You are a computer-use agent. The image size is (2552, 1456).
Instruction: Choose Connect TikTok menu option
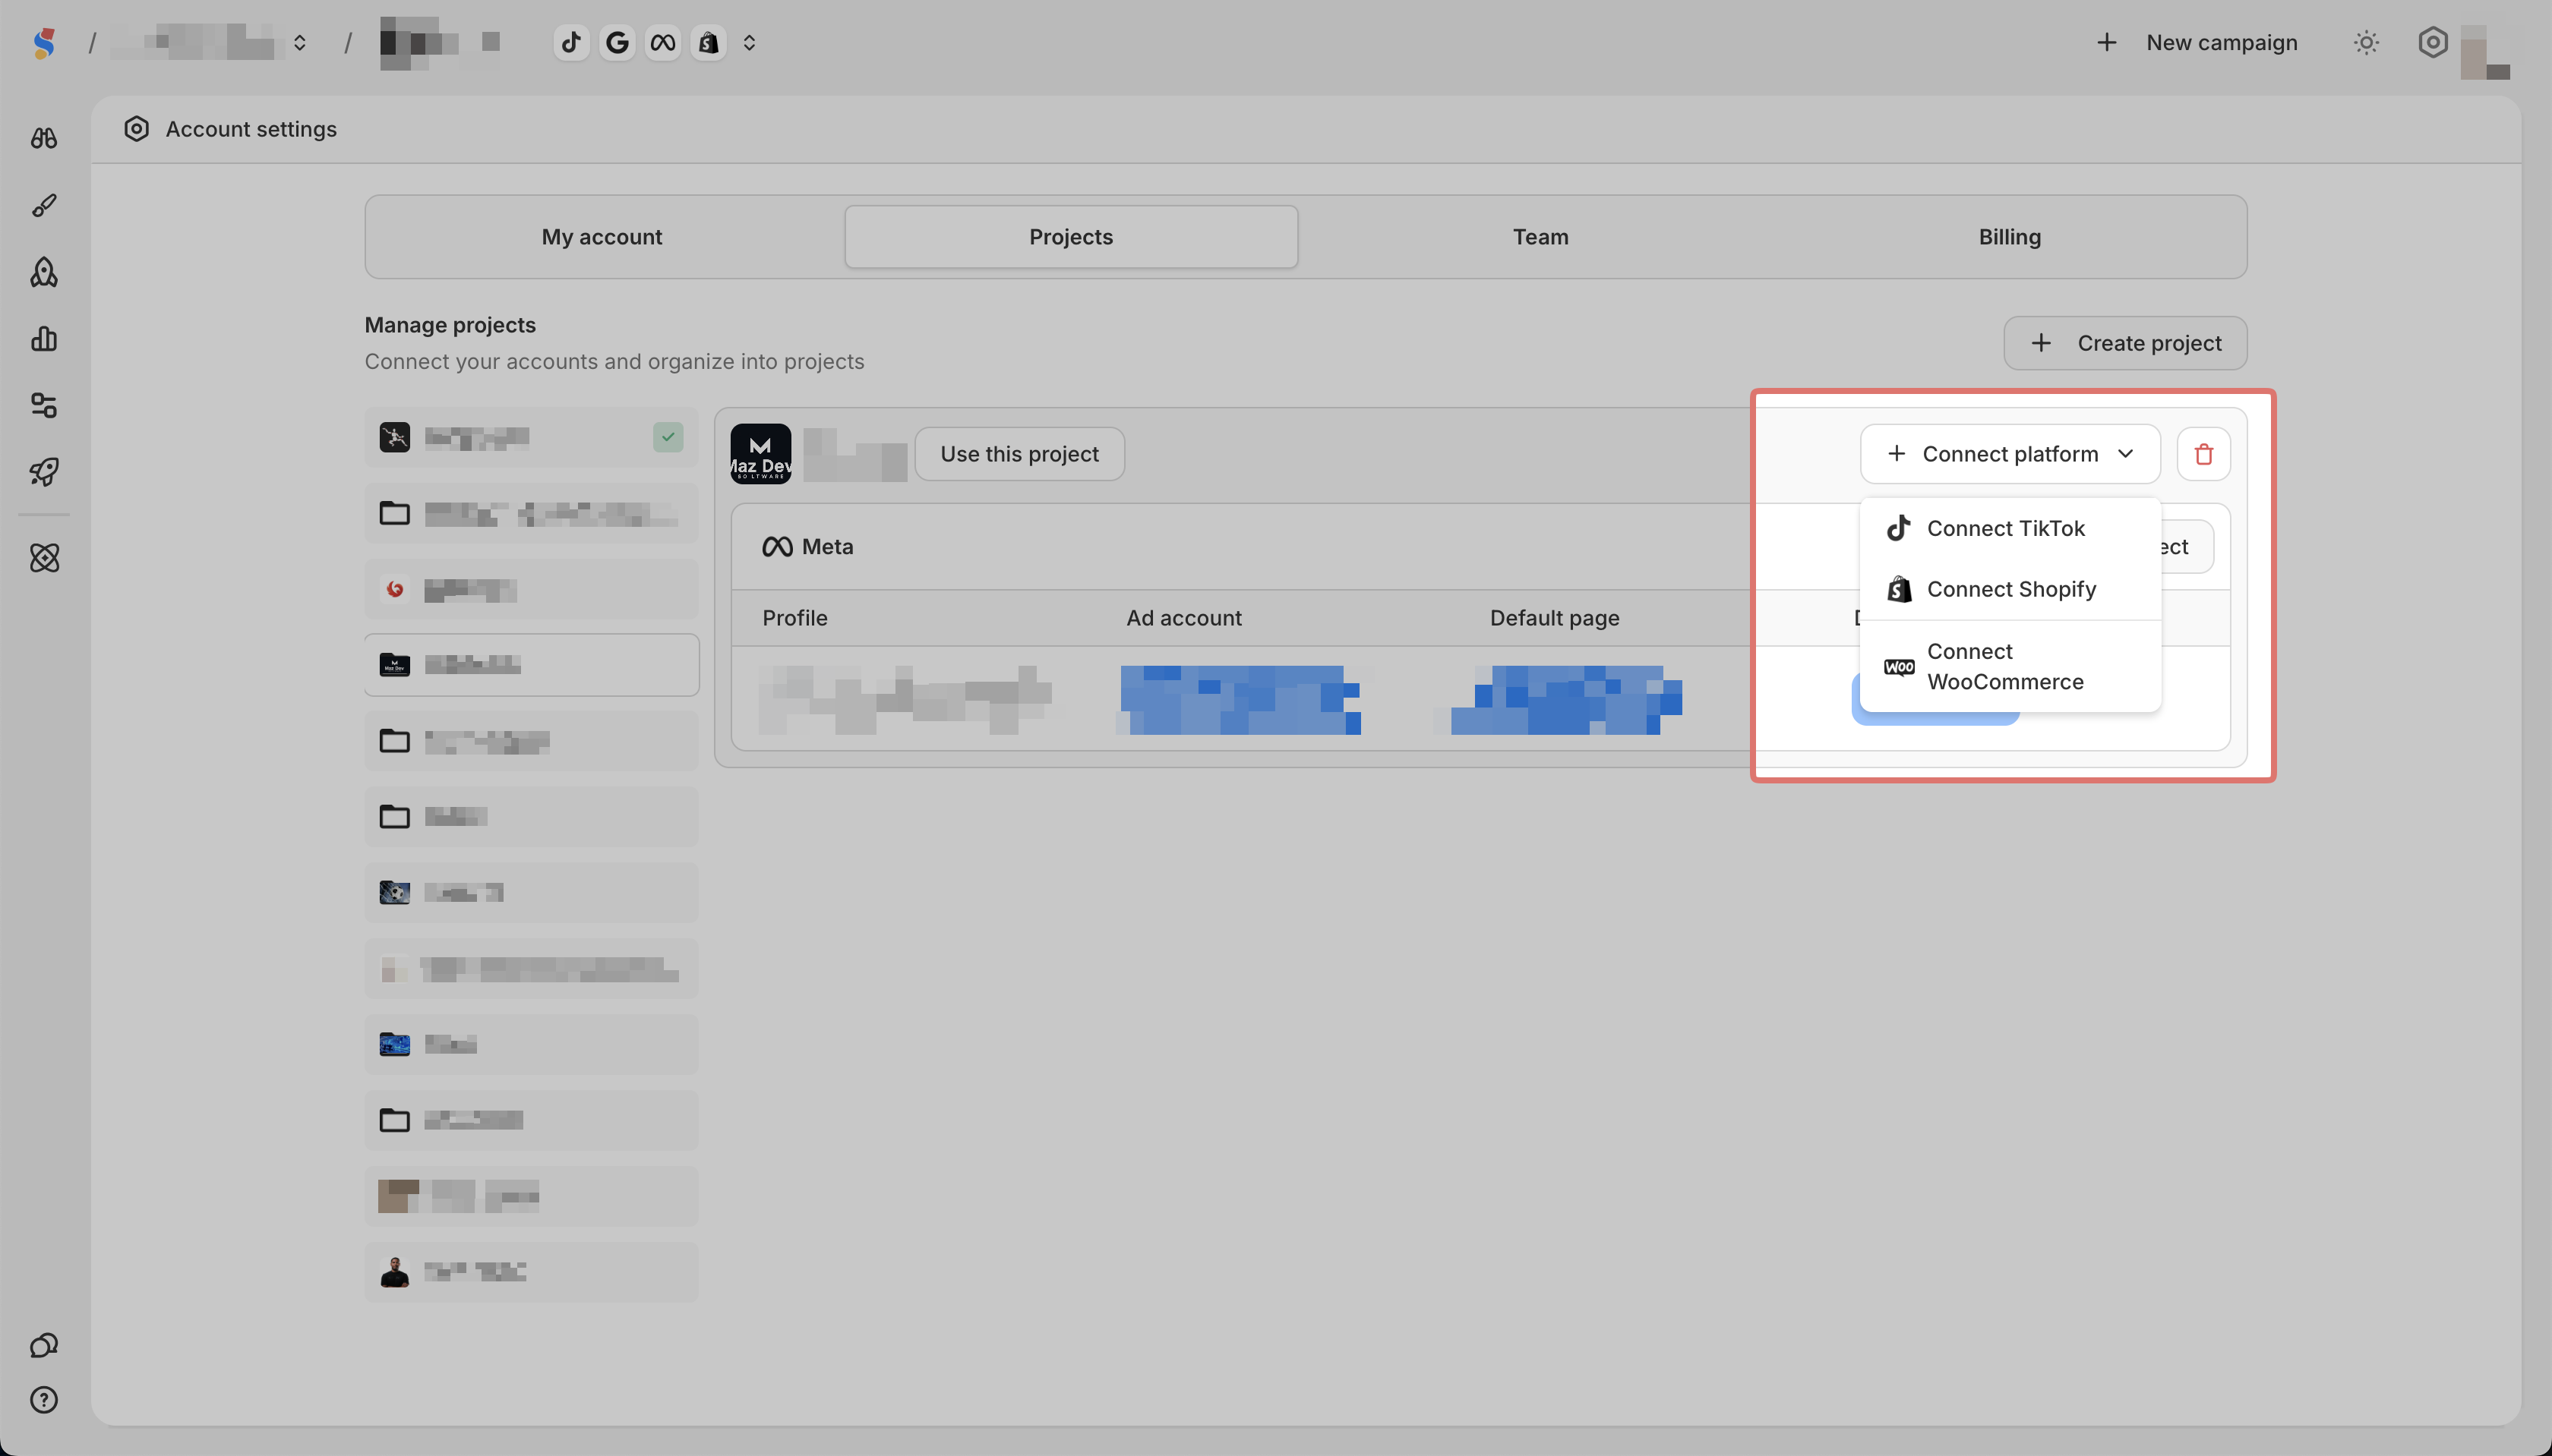2005,528
